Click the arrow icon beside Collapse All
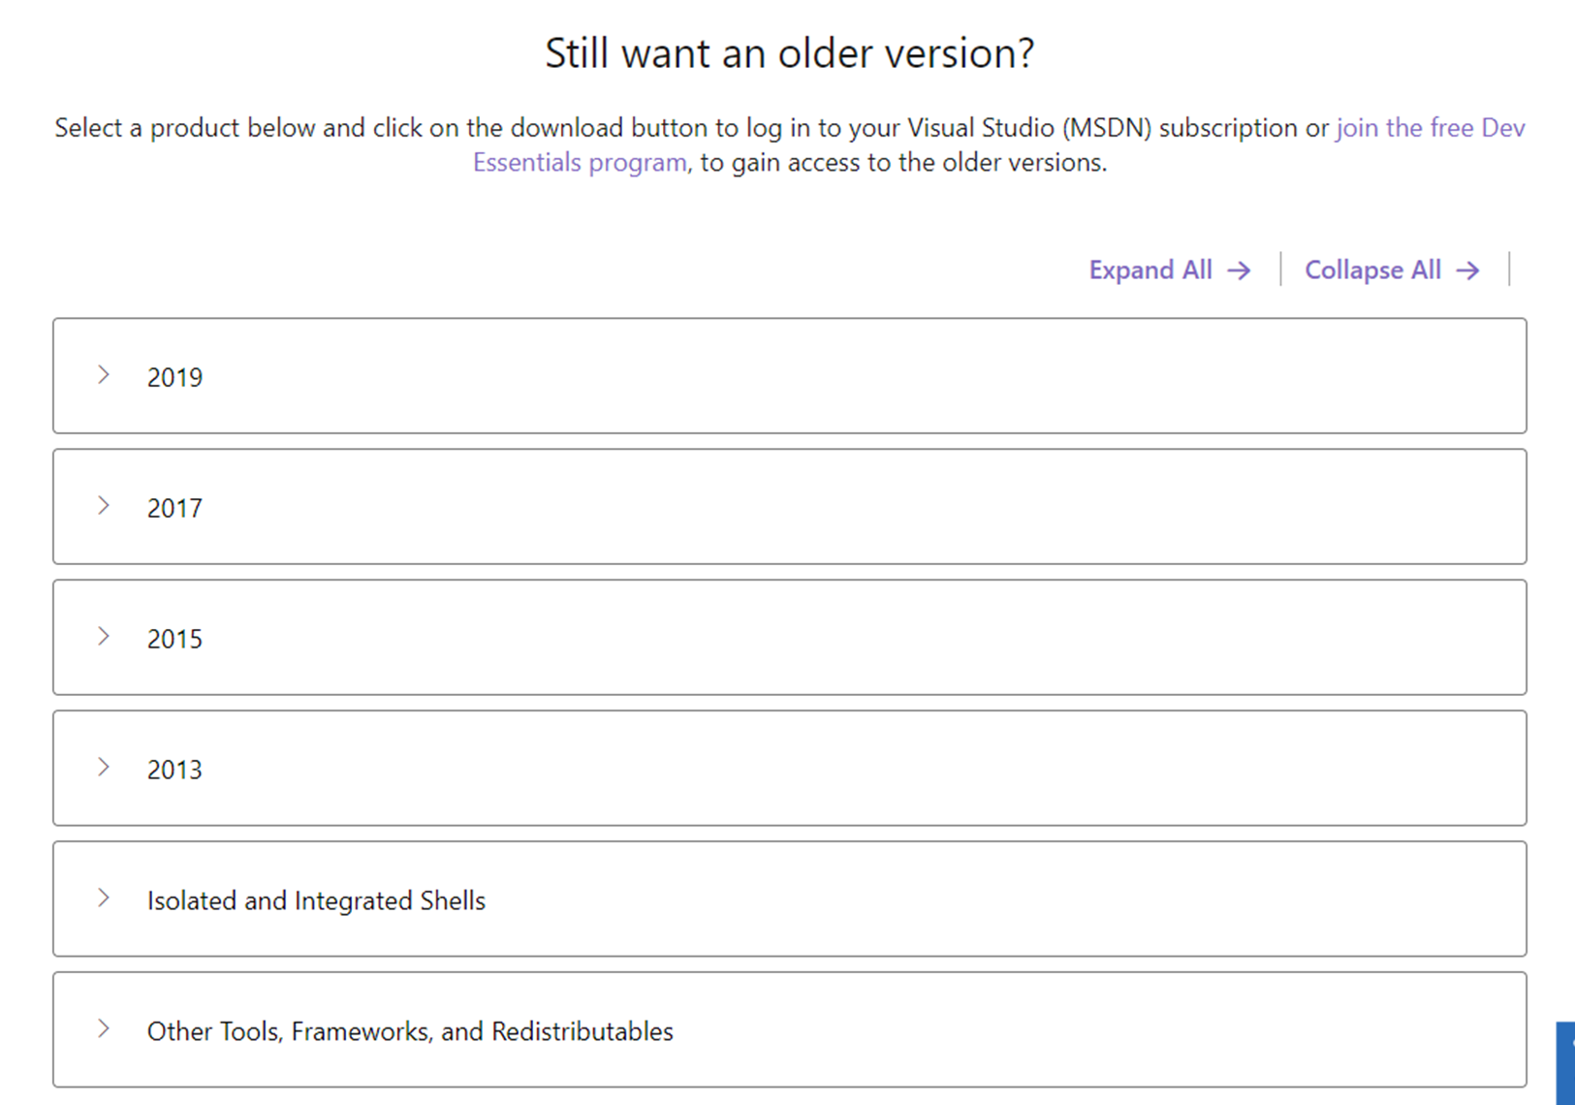 (x=1468, y=270)
